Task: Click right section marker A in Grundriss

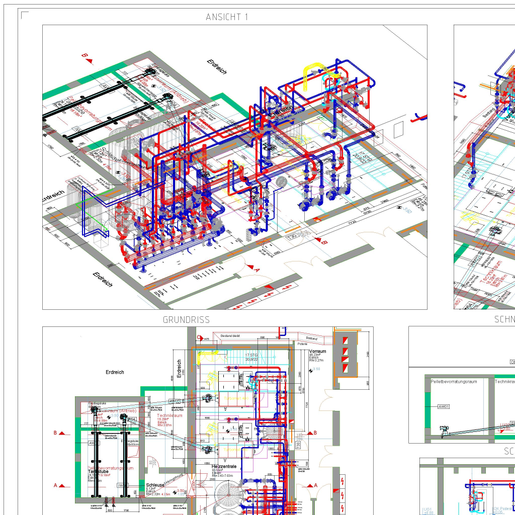Action: [x=310, y=486]
